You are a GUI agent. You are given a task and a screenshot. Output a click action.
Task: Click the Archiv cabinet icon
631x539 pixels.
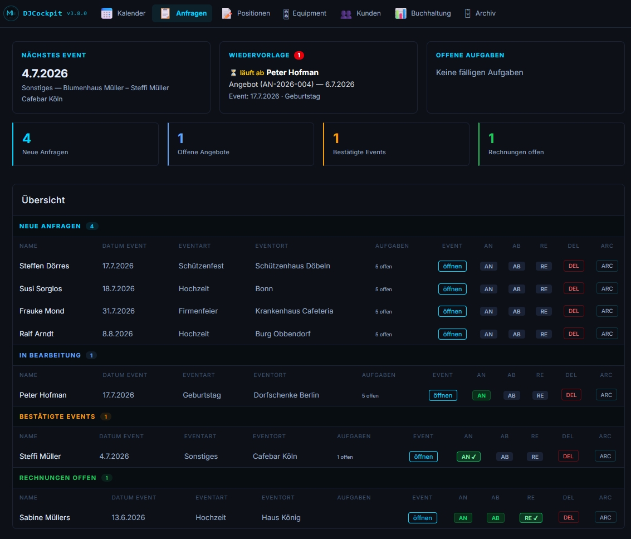click(468, 13)
